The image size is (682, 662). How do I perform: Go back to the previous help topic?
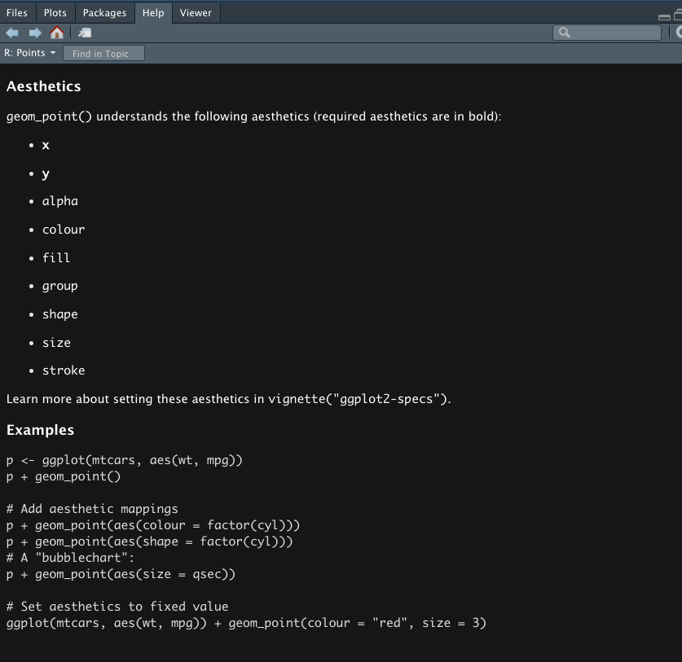pyautogui.click(x=12, y=33)
